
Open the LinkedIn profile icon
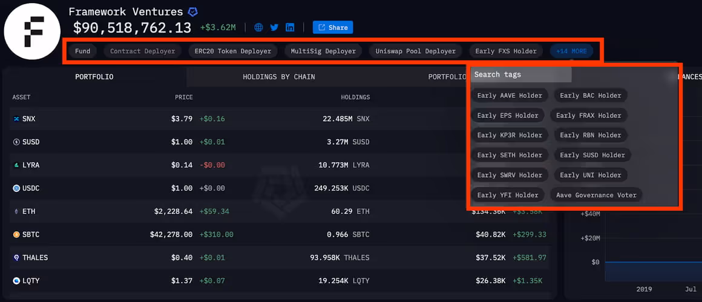[290, 27]
